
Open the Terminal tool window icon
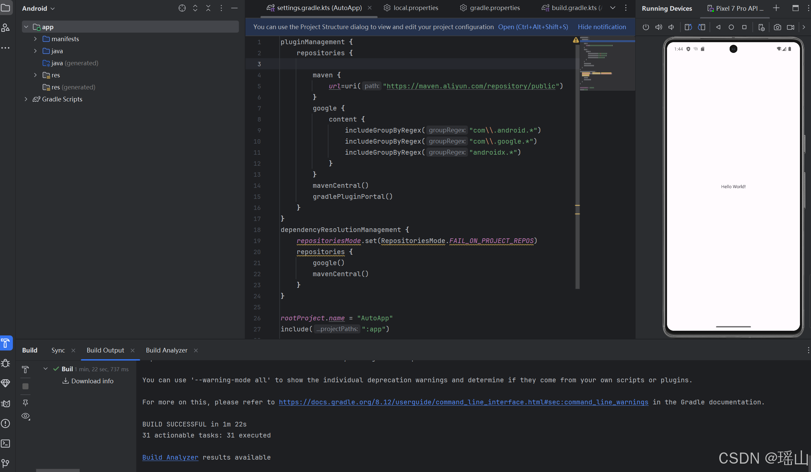6,444
